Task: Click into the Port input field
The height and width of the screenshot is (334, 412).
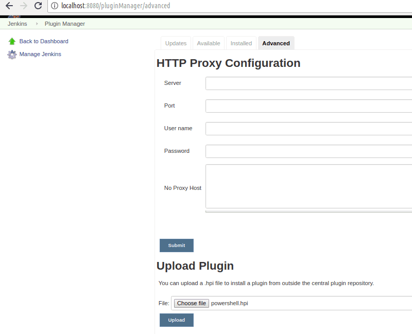Action: pyautogui.click(x=308, y=106)
